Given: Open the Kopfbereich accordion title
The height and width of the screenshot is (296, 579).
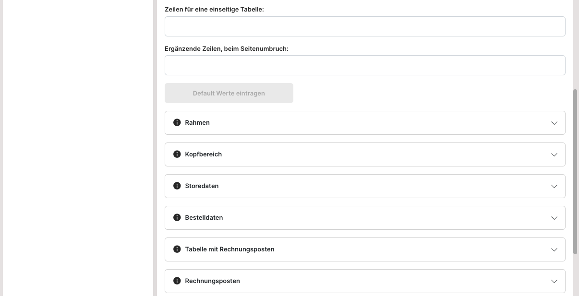Looking at the screenshot, I should (203, 154).
